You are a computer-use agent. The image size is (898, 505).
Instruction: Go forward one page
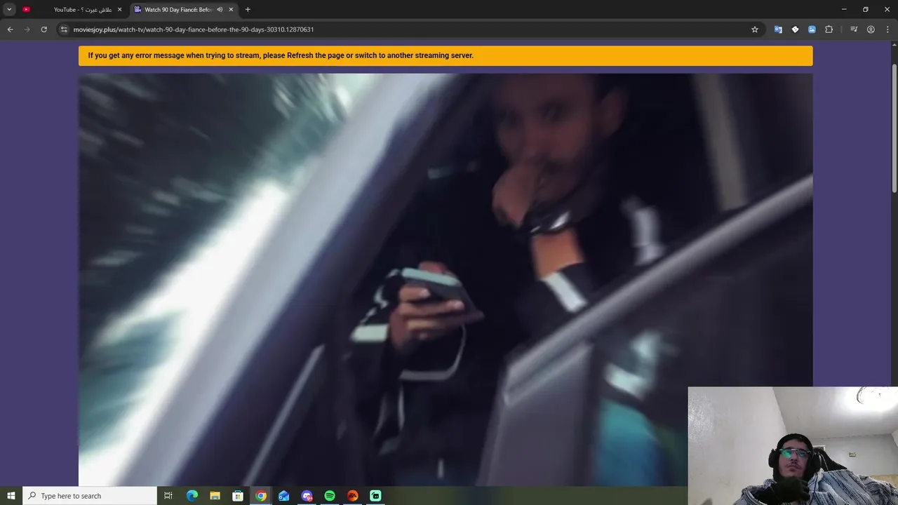coord(27,29)
